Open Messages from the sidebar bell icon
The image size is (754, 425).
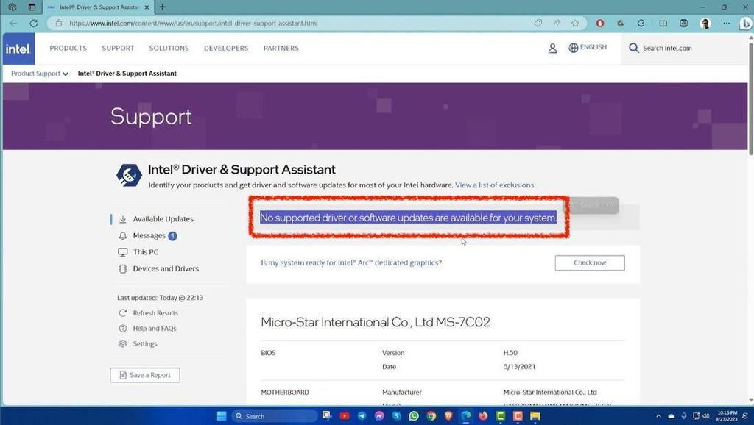(122, 235)
